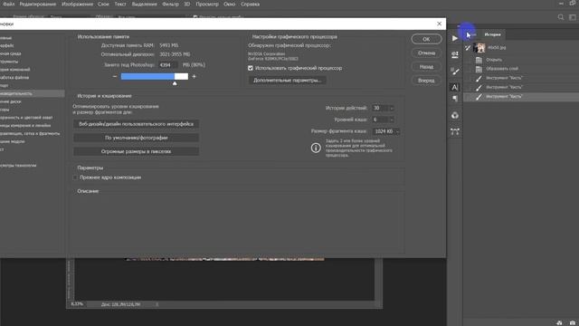The width and height of the screenshot is (579, 326).
Task: Click the info icon beside the cache hint
Action: [x=316, y=148]
